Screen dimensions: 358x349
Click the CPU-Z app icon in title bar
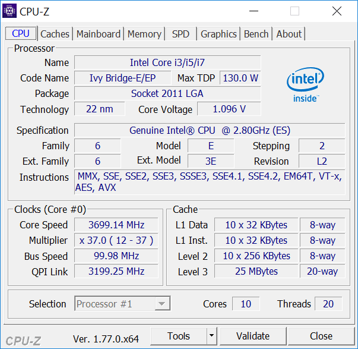tap(10, 11)
